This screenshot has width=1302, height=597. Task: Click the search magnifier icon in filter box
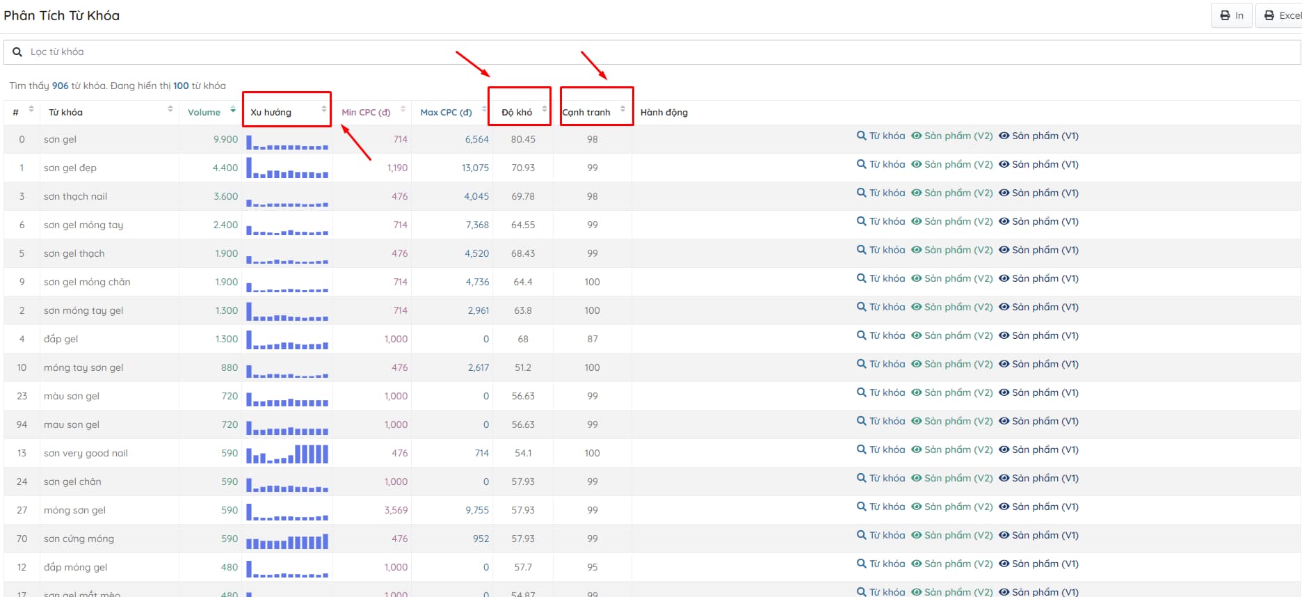click(17, 52)
